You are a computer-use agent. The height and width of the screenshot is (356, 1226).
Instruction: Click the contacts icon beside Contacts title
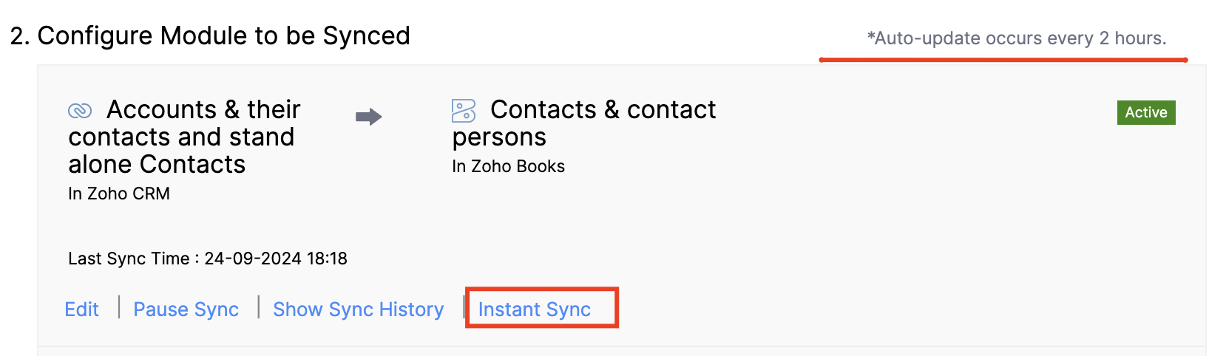(x=464, y=111)
